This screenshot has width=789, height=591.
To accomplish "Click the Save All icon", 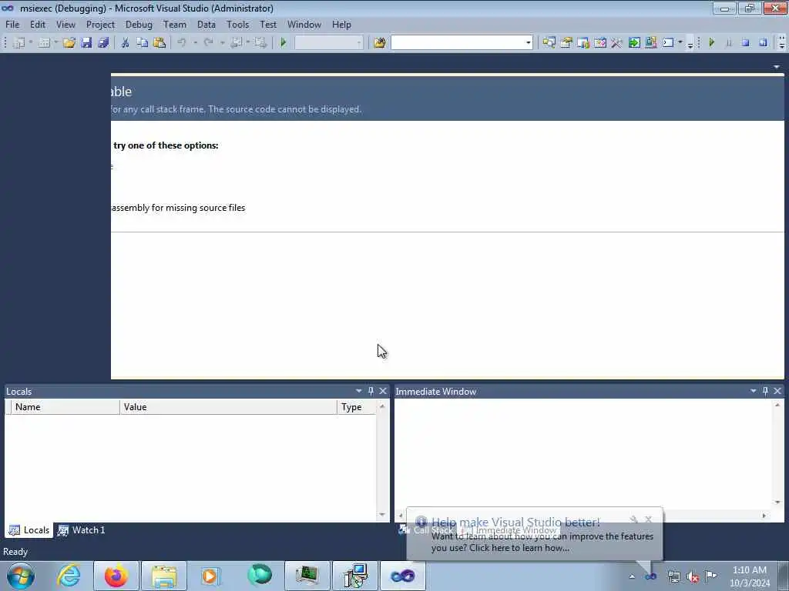I will (x=104, y=43).
